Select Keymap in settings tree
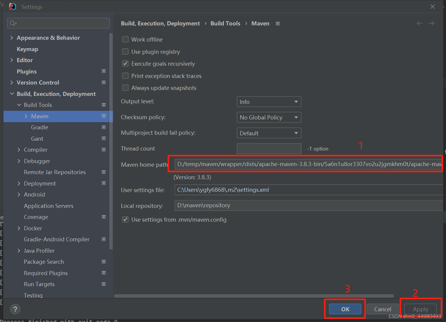The width and height of the screenshot is (446, 322). (x=27, y=49)
